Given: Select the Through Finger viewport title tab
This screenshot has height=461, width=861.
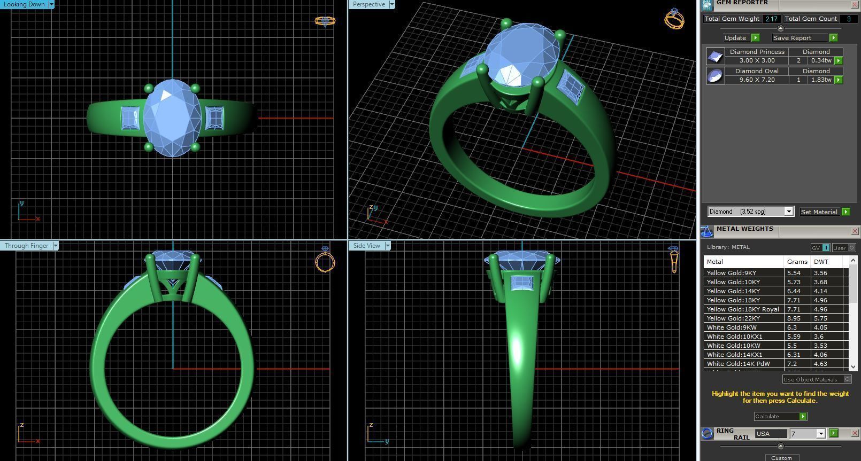Looking at the screenshot, I should pyautogui.click(x=27, y=246).
